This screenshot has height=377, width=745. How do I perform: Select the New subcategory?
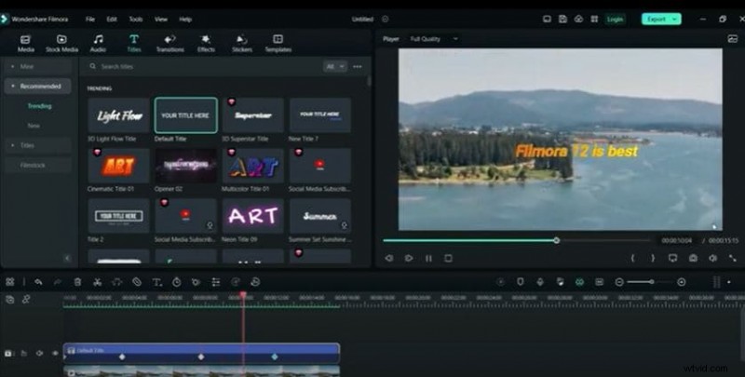(34, 126)
